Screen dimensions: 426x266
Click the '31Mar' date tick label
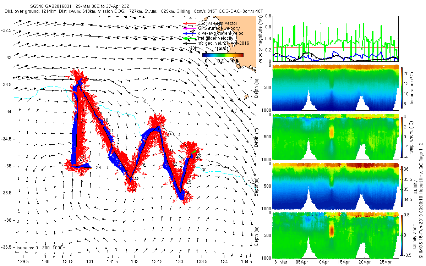pyautogui.click(x=281, y=262)
